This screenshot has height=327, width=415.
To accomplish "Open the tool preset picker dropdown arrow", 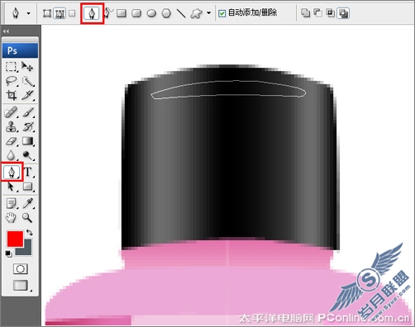I will (x=28, y=13).
